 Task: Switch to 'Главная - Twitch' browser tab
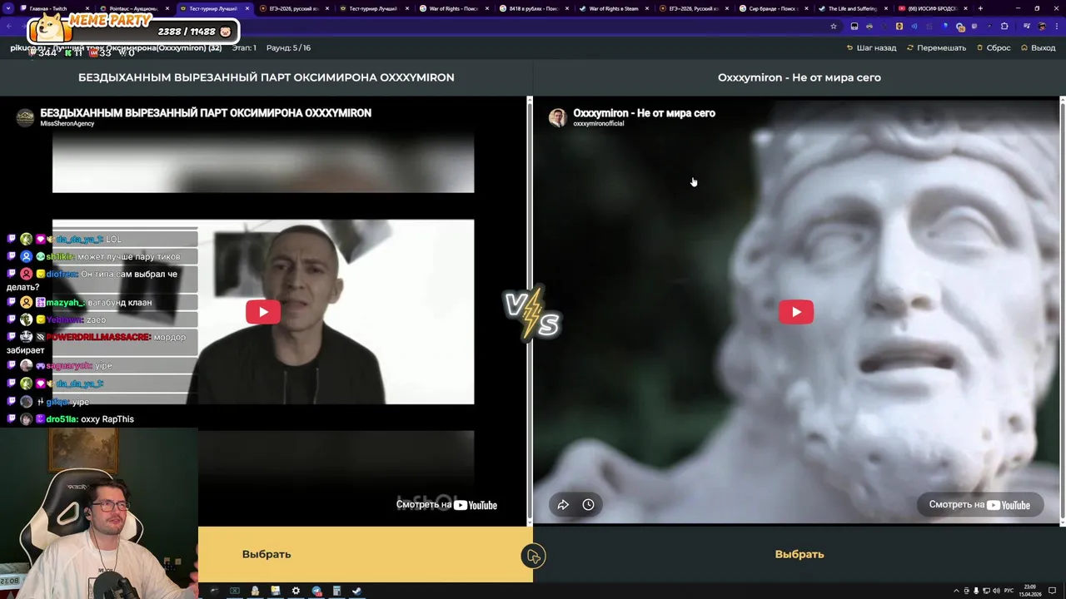[x=54, y=8]
